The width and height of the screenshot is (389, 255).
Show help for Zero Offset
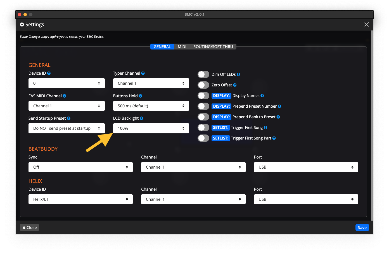tap(235, 85)
